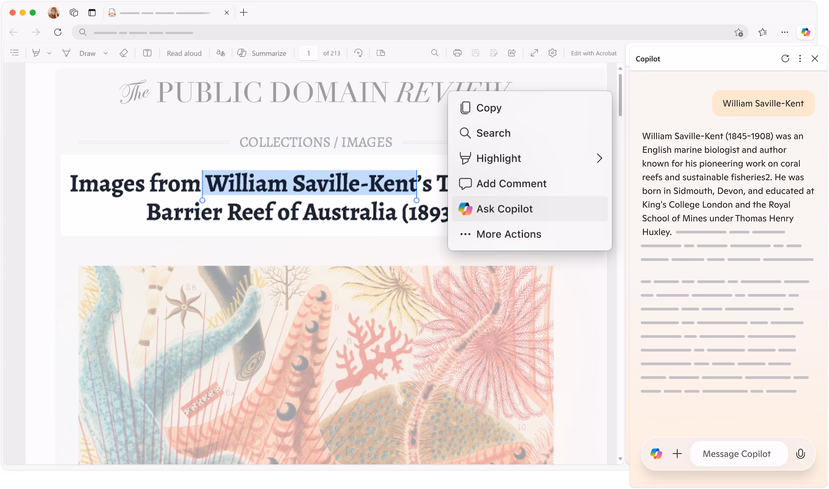829x489 pixels.
Task: Click the Copilot pane title
Action: 648,59
